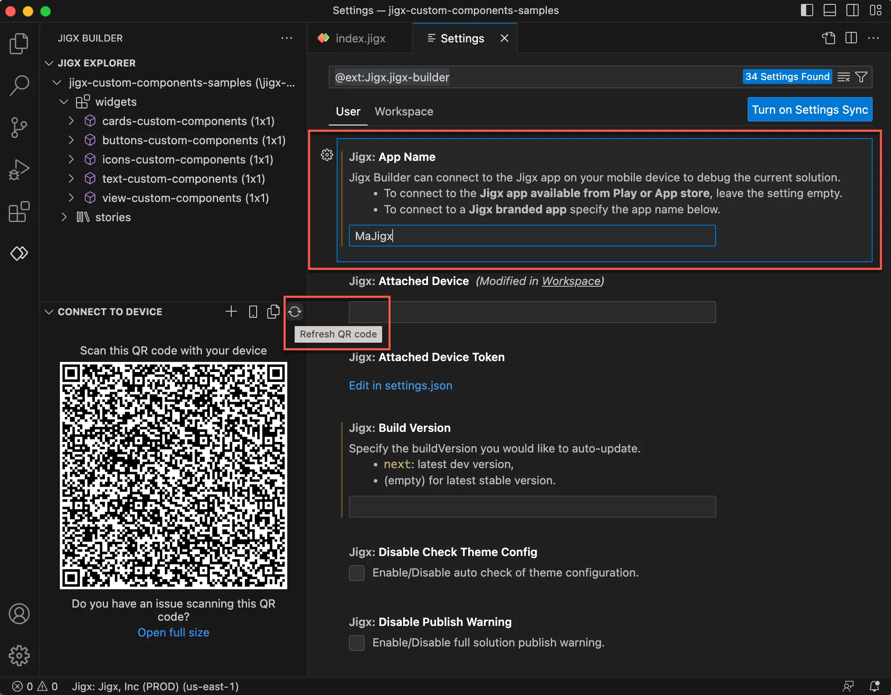Open the Run and Debug view

click(19, 170)
